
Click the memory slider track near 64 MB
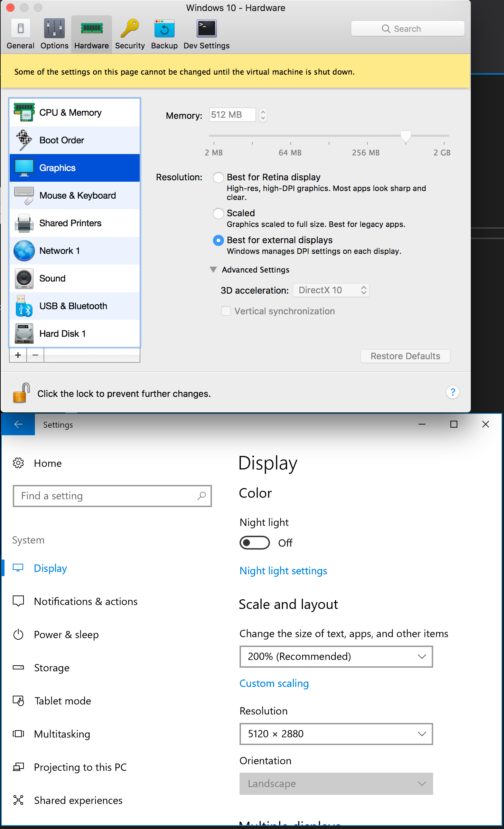tap(290, 136)
